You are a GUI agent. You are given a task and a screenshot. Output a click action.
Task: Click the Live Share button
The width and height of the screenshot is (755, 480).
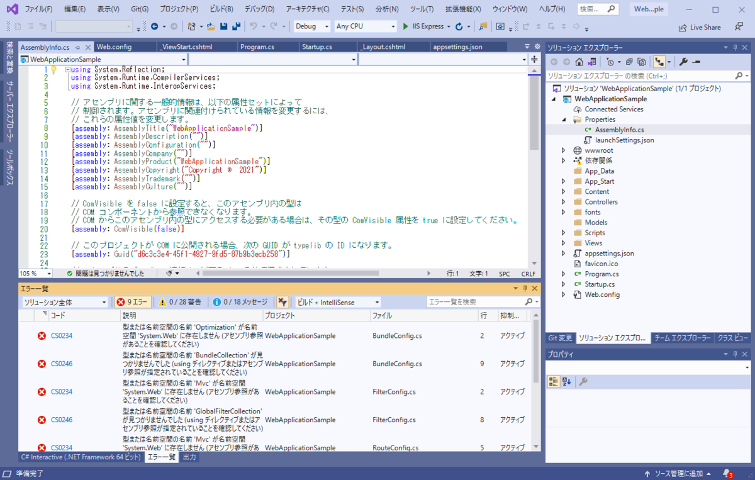700,27
